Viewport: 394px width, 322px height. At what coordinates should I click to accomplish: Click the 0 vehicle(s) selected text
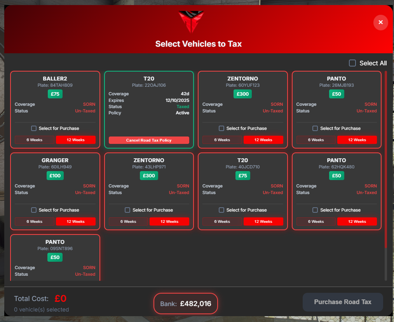click(x=42, y=310)
